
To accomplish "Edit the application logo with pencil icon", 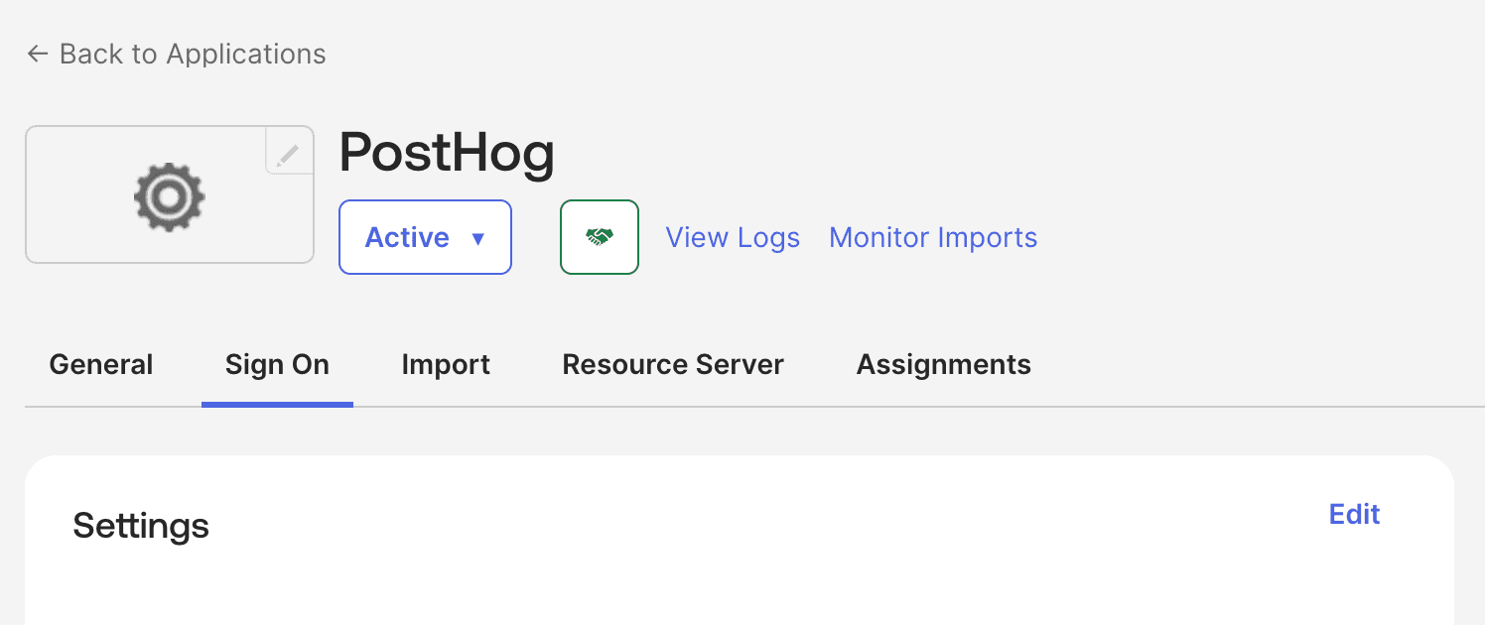I will (x=289, y=152).
